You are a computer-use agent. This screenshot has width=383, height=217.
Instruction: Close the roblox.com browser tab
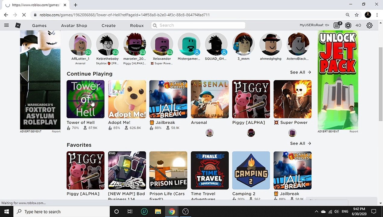[65, 5]
